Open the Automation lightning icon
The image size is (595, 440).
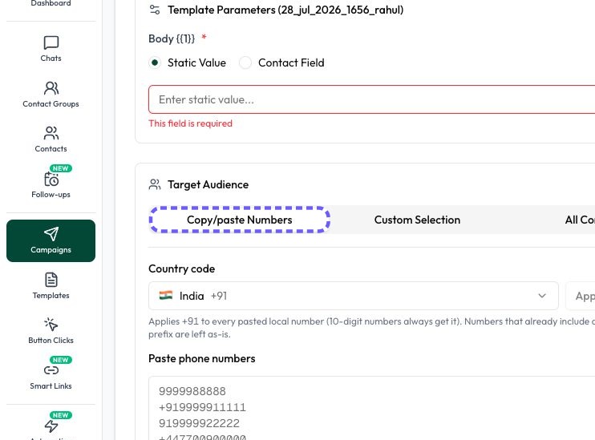click(x=51, y=426)
